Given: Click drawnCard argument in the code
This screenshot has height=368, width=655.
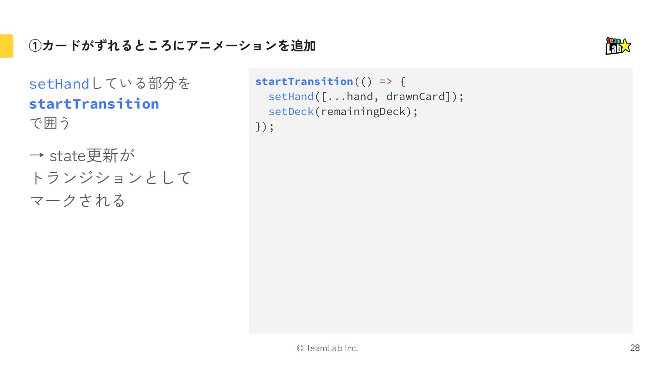Looking at the screenshot, I should click(x=415, y=97).
